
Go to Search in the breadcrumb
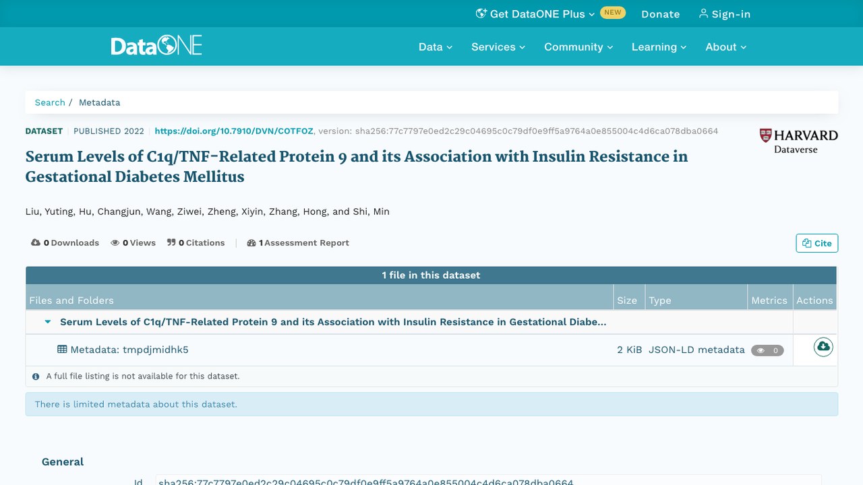(50, 102)
